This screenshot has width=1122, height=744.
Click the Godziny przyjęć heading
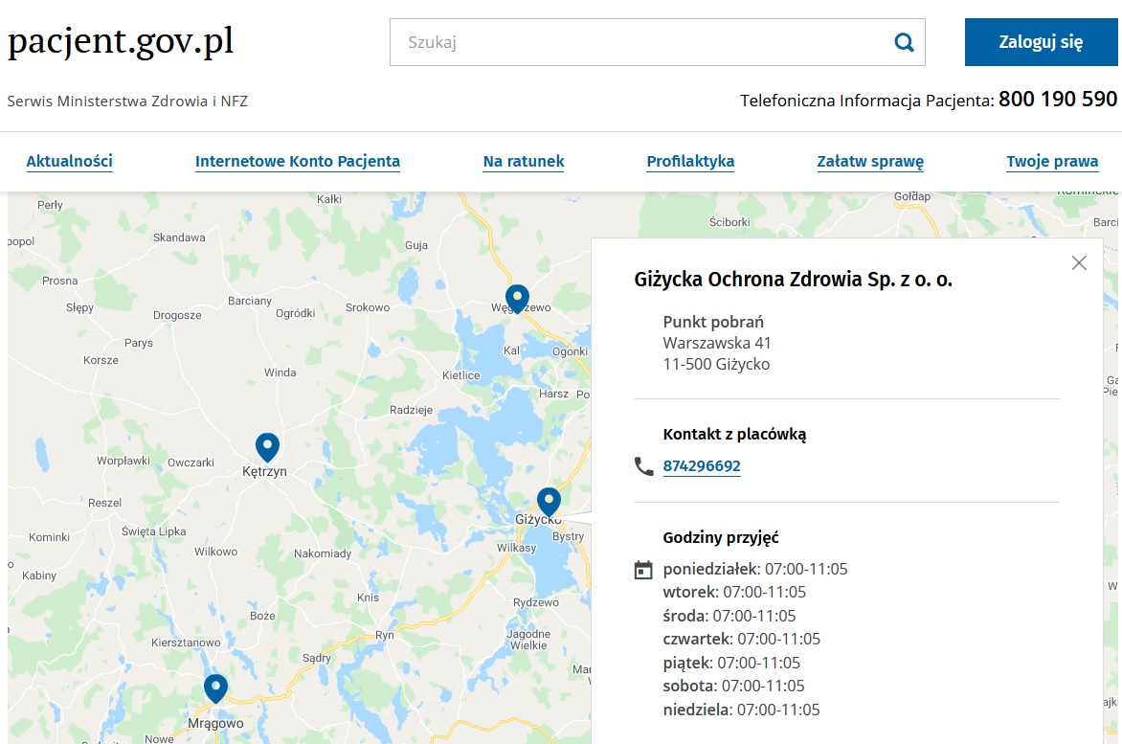[721, 537]
